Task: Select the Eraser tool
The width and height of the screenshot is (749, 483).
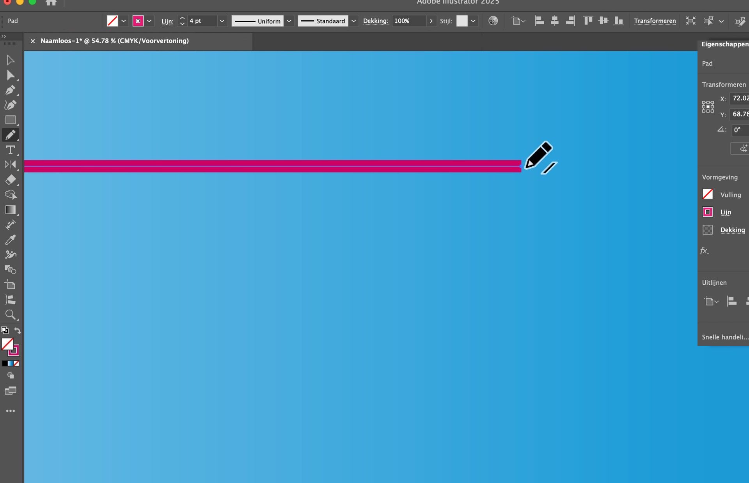Action: [x=10, y=180]
